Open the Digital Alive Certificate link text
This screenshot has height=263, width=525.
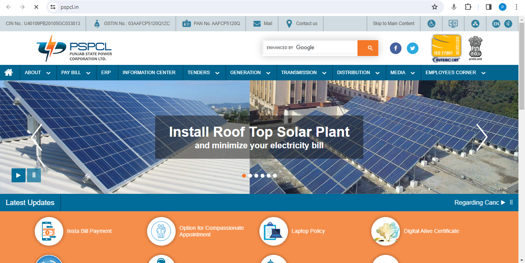point(431,231)
